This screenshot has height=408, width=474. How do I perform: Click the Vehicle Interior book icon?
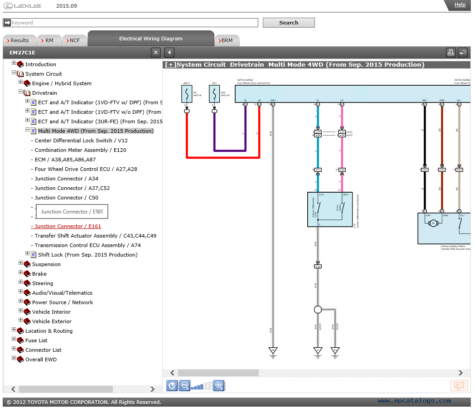point(27,312)
